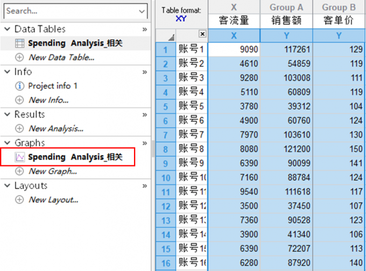Select the cell containing 9090
The height and width of the screenshot is (271, 366).
coord(234,50)
